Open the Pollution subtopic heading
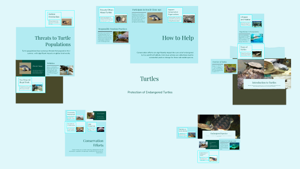The image size is (300, 169). coord(51,63)
